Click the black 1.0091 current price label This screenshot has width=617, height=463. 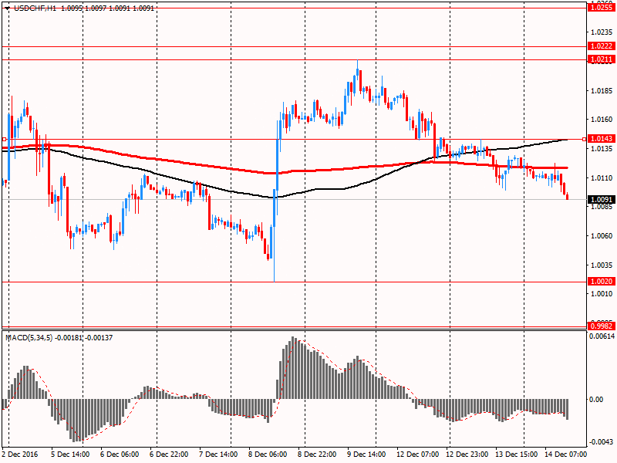click(x=600, y=200)
